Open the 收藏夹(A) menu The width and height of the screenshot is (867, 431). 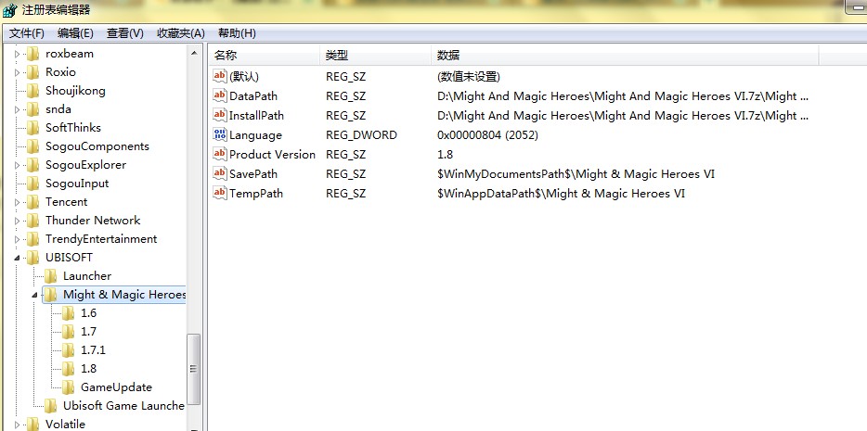181,33
